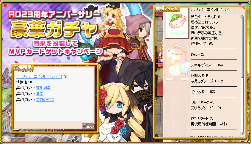The image size is (251, 144).
Task: Close the 獲得アイテム item description panel
Action: pyautogui.click(x=244, y=7)
